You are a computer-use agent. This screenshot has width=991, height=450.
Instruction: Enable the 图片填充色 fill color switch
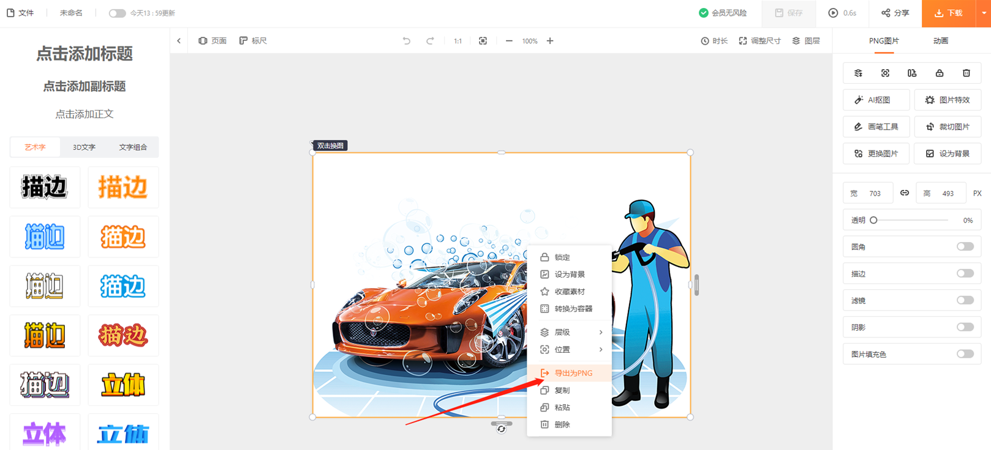pyautogui.click(x=965, y=354)
